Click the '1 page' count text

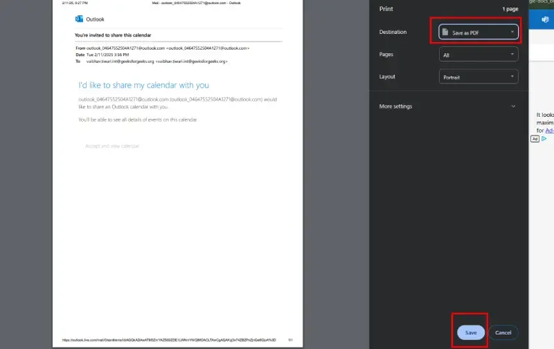coord(510,9)
